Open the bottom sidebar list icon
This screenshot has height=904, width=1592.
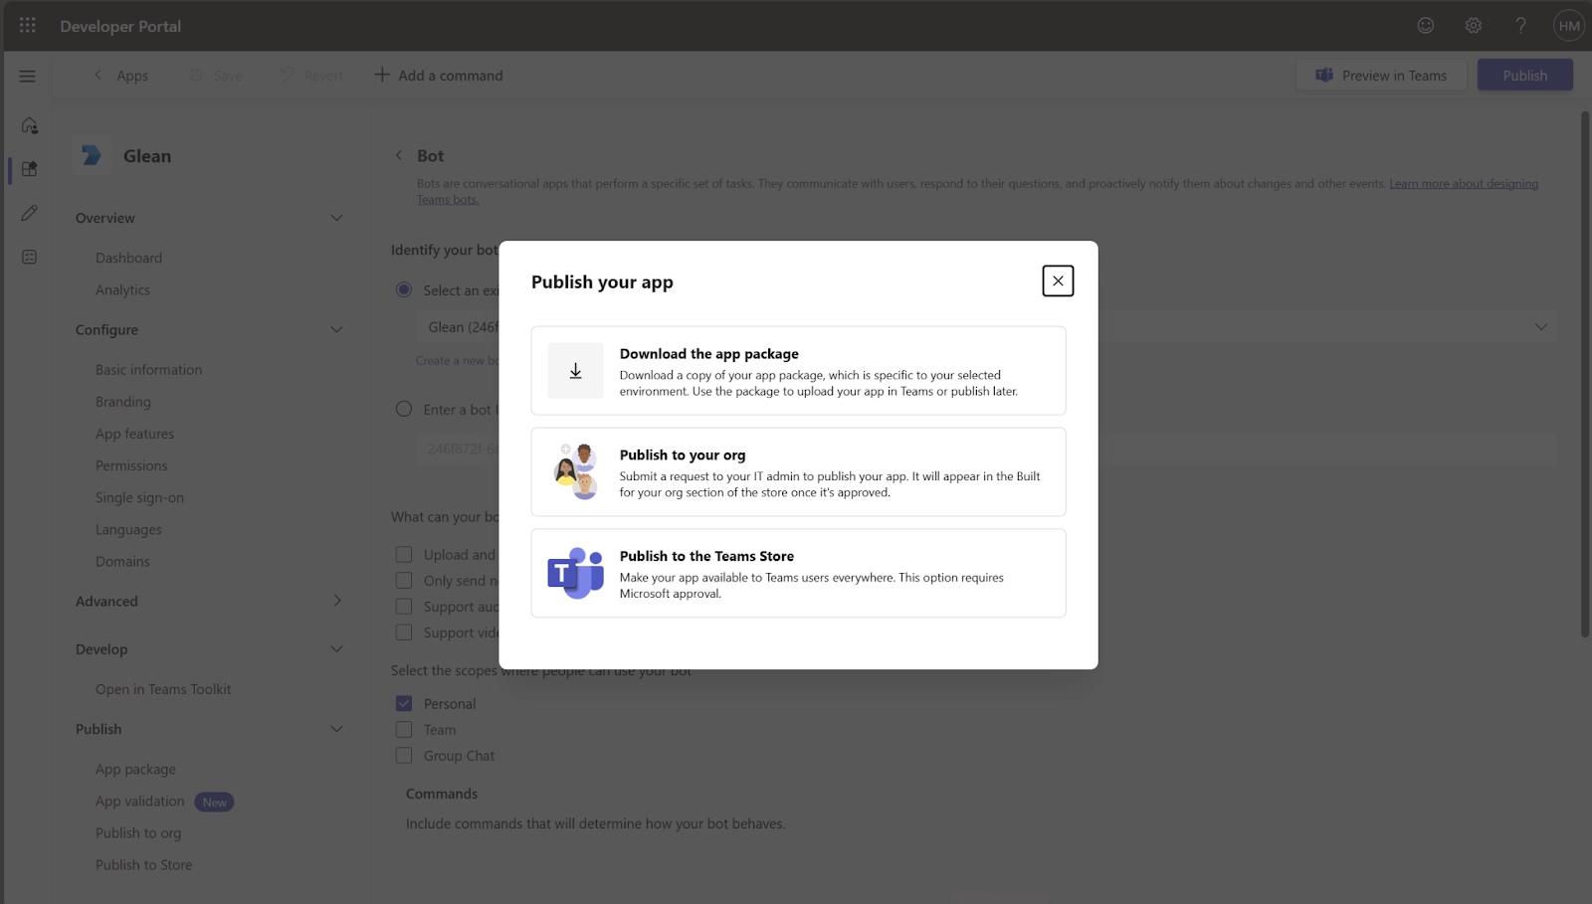click(x=30, y=257)
